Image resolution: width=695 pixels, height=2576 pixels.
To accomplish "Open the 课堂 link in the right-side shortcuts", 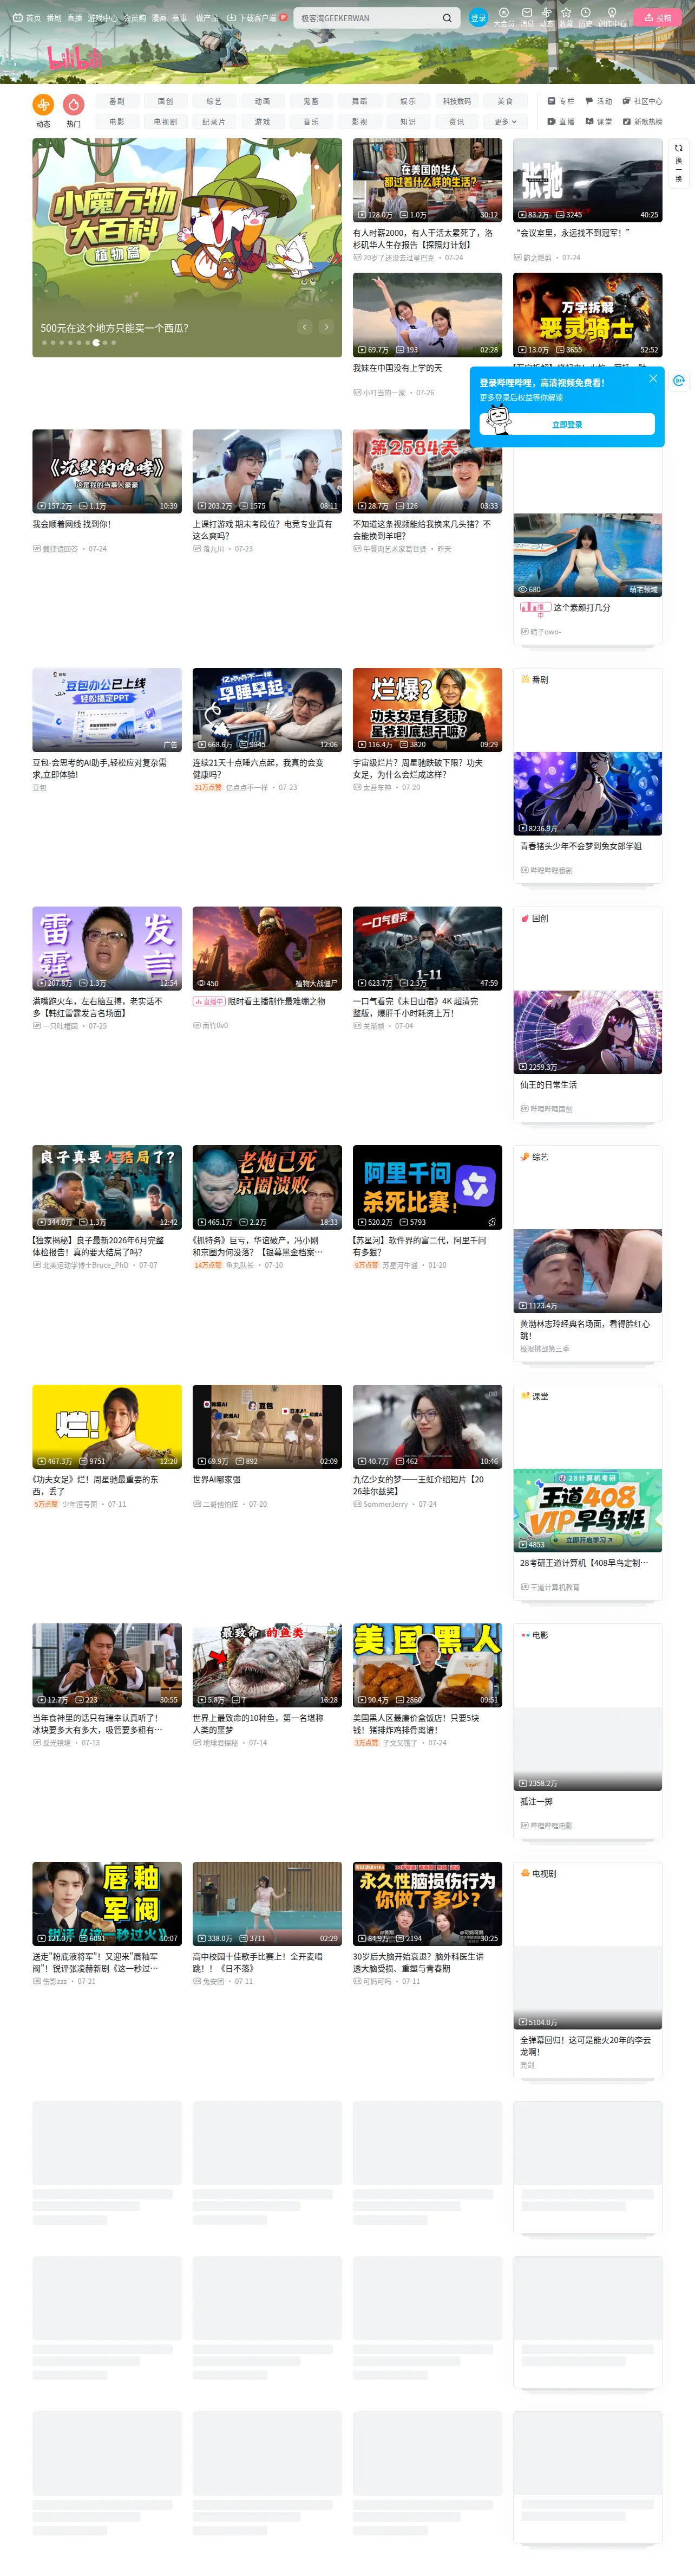I will point(599,122).
